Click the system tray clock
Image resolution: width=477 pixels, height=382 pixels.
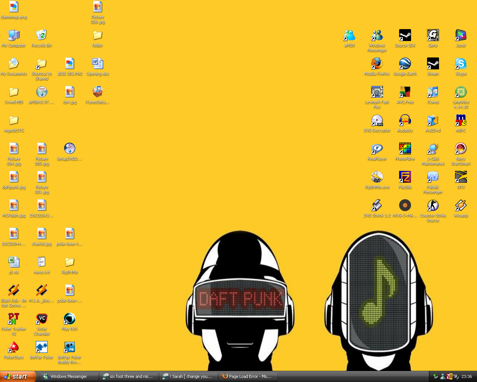click(x=467, y=376)
